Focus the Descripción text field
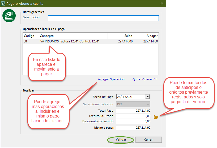 (103, 18)
